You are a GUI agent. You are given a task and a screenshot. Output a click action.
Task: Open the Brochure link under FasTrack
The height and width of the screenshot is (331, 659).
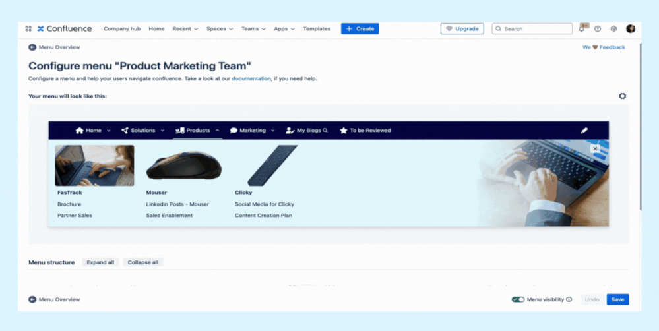pos(69,204)
